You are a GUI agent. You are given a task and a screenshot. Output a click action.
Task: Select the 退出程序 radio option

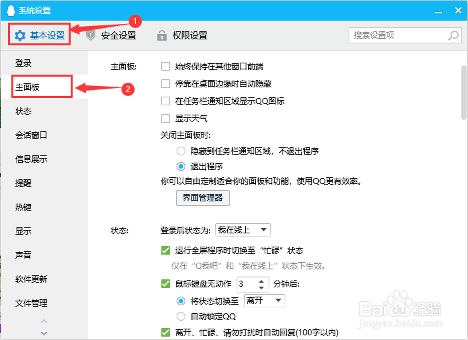tap(181, 166)
